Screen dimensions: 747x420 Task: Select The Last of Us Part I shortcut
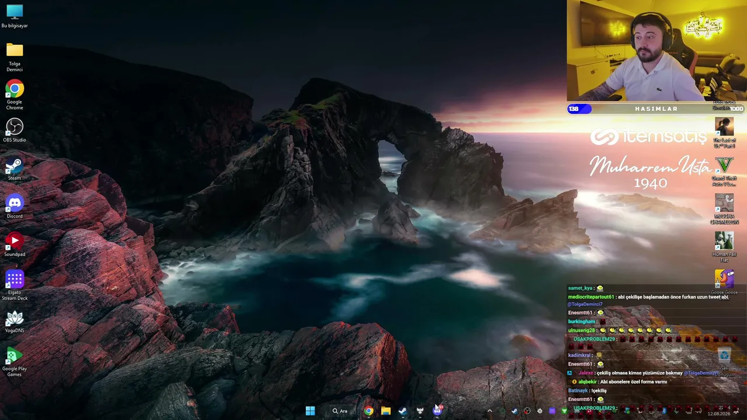pos(724,133)
